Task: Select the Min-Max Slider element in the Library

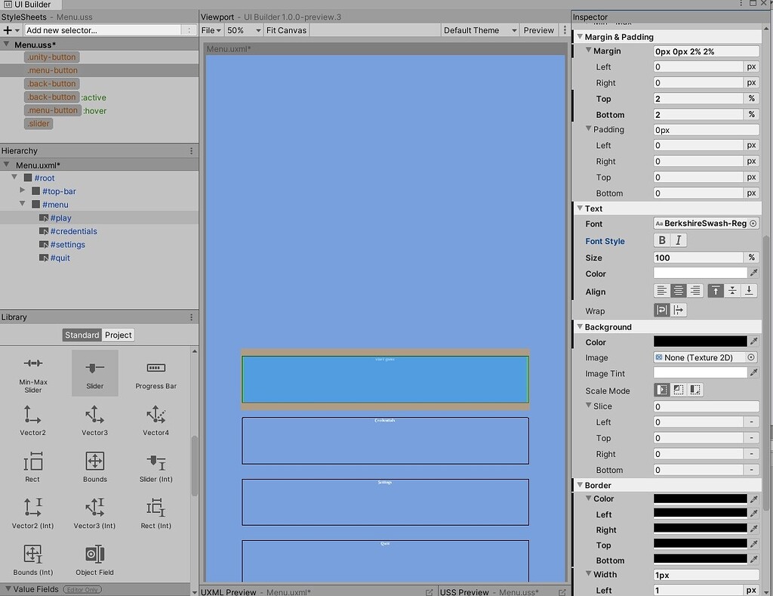Action: 32,373
